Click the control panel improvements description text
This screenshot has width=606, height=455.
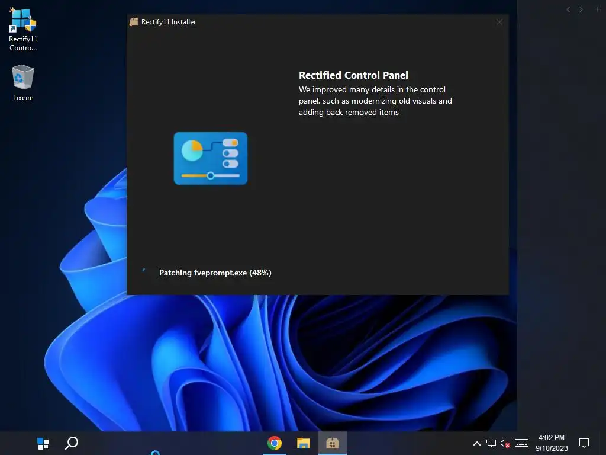point(375,101)
